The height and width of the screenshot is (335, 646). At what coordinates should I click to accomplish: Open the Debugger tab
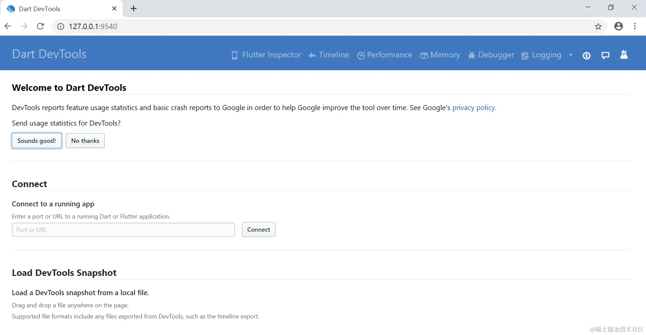(x=491, y=55)
